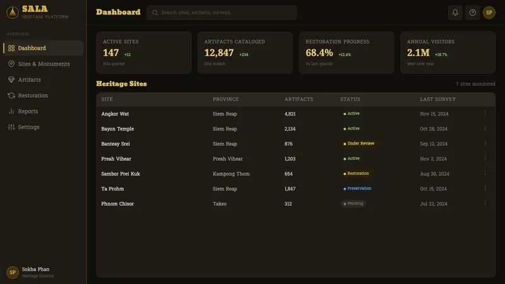Click the search magnifier icon
Image resolution: width=505 pixels, height=284 pixels.
click(155, 13)
